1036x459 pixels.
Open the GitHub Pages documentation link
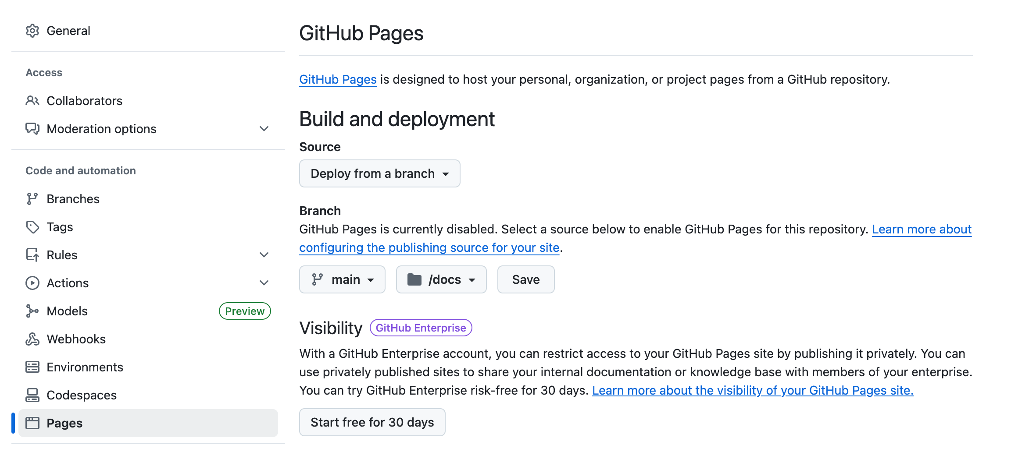(338, 79)
